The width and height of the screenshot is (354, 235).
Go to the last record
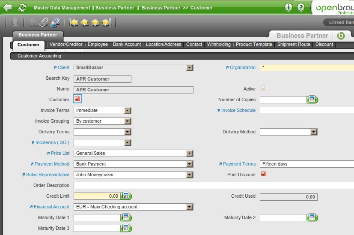(107, 22)
